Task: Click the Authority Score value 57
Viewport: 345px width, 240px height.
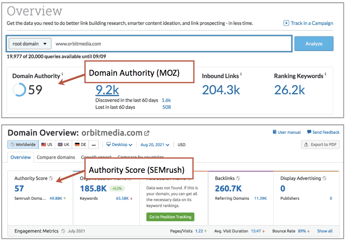Action: click(19, 188)
